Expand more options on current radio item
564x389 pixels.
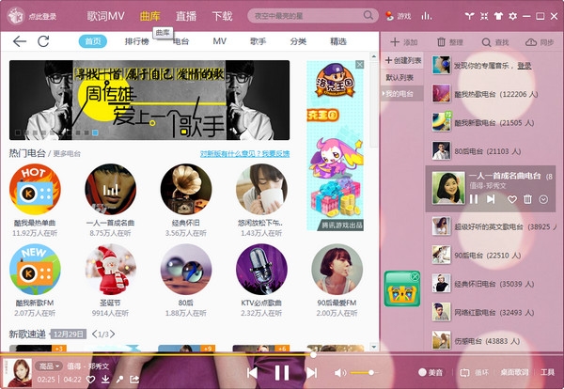tap(542, 199)
